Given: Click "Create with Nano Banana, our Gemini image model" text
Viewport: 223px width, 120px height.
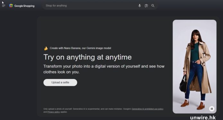Looking at the screenshot, I should pos(80,48).
